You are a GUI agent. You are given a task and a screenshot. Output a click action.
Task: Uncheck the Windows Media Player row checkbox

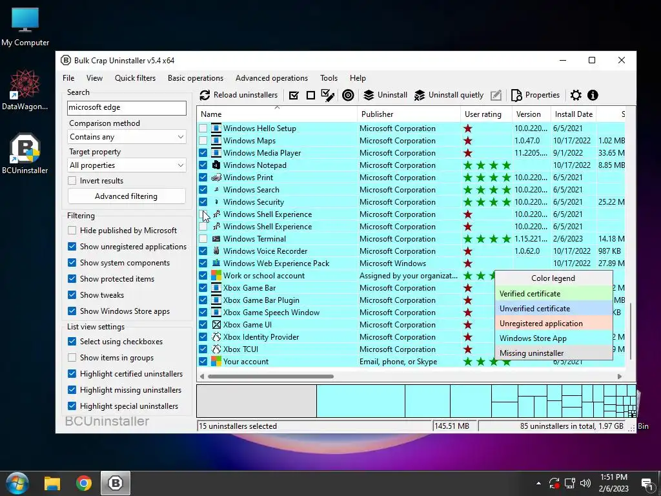tap(203, 152)
